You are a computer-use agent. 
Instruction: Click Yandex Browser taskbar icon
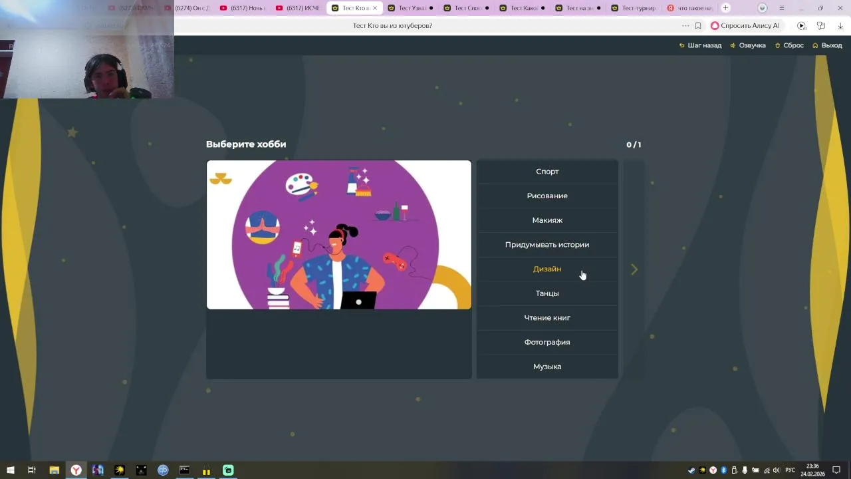(x=76, y=470)
